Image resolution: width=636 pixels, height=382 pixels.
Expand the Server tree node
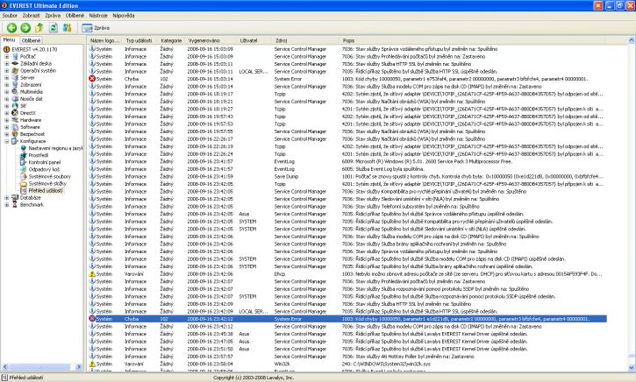click(x=6, y=78)
